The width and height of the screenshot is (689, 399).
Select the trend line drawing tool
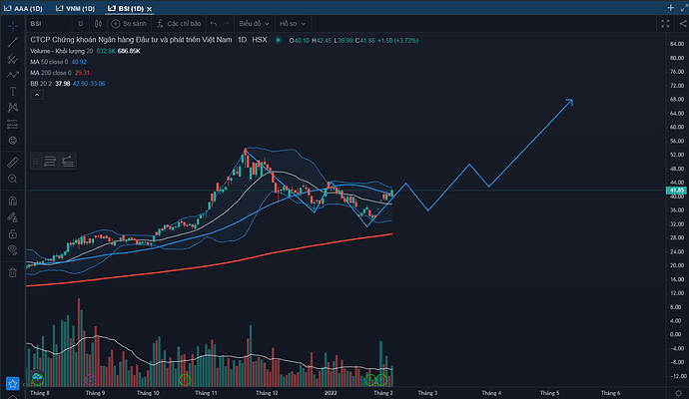(13, 42)
